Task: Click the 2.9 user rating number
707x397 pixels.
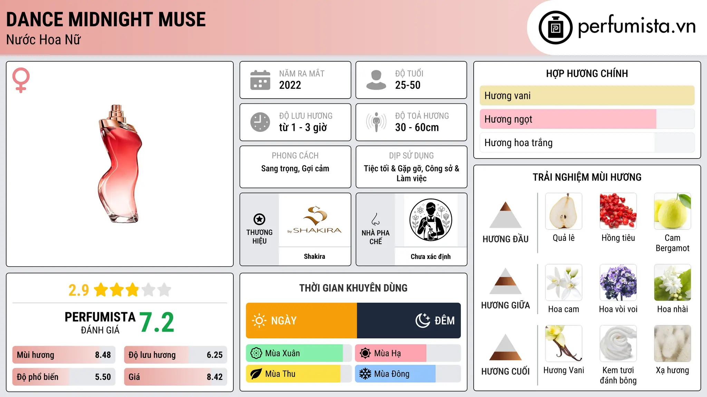Action: (79, 290)
